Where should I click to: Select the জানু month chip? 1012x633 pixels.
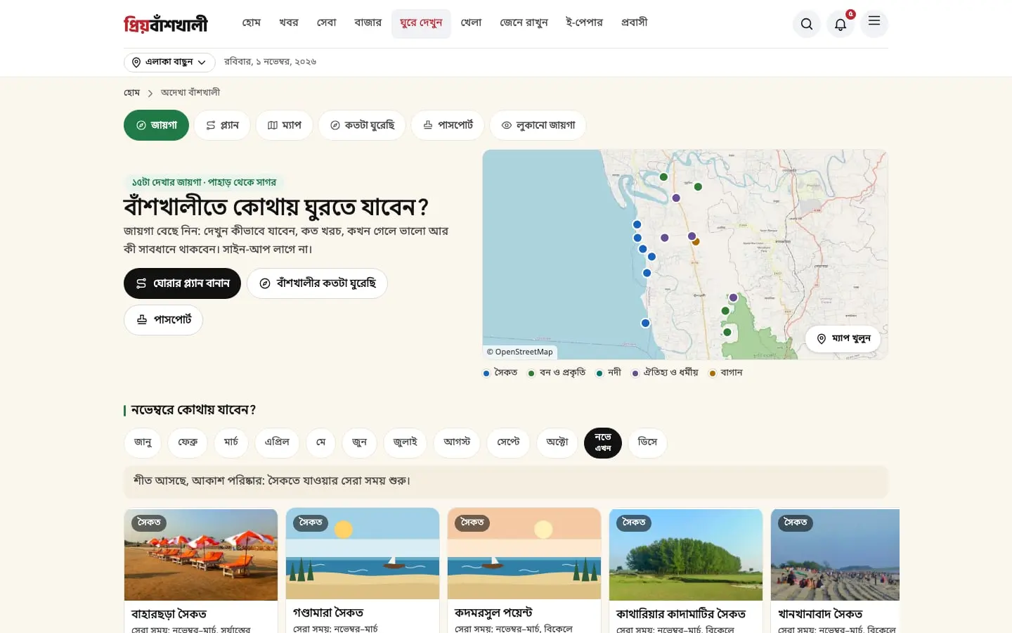coord(143,442)
